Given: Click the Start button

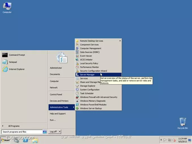Looking at the screenshot, I should [x=5, y=140].
